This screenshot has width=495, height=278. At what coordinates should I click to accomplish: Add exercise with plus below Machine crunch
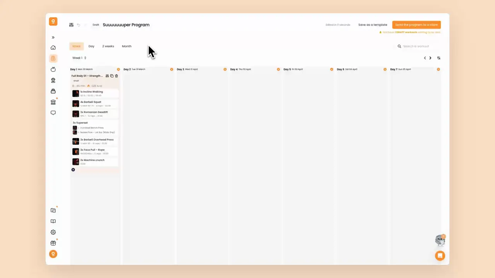point(73,170)
